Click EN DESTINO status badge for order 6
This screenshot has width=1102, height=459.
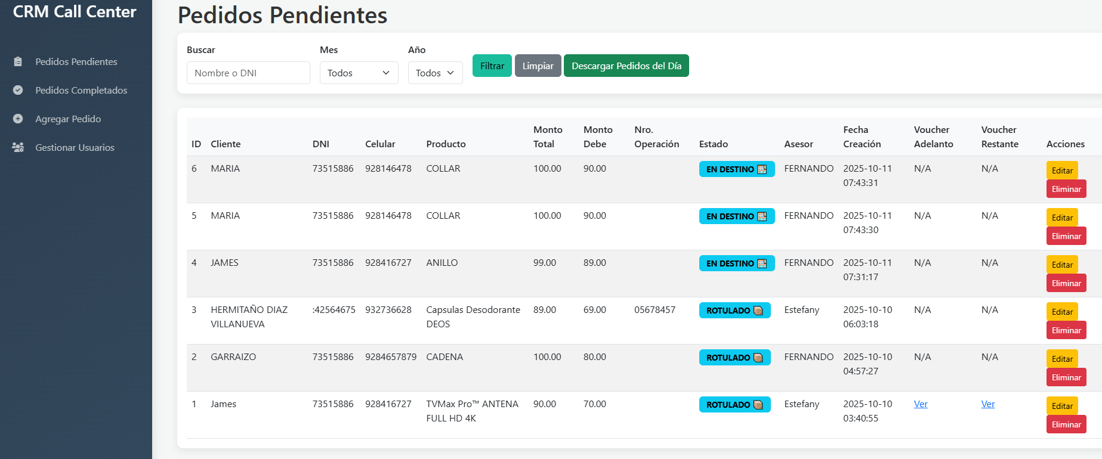(736, 169)
